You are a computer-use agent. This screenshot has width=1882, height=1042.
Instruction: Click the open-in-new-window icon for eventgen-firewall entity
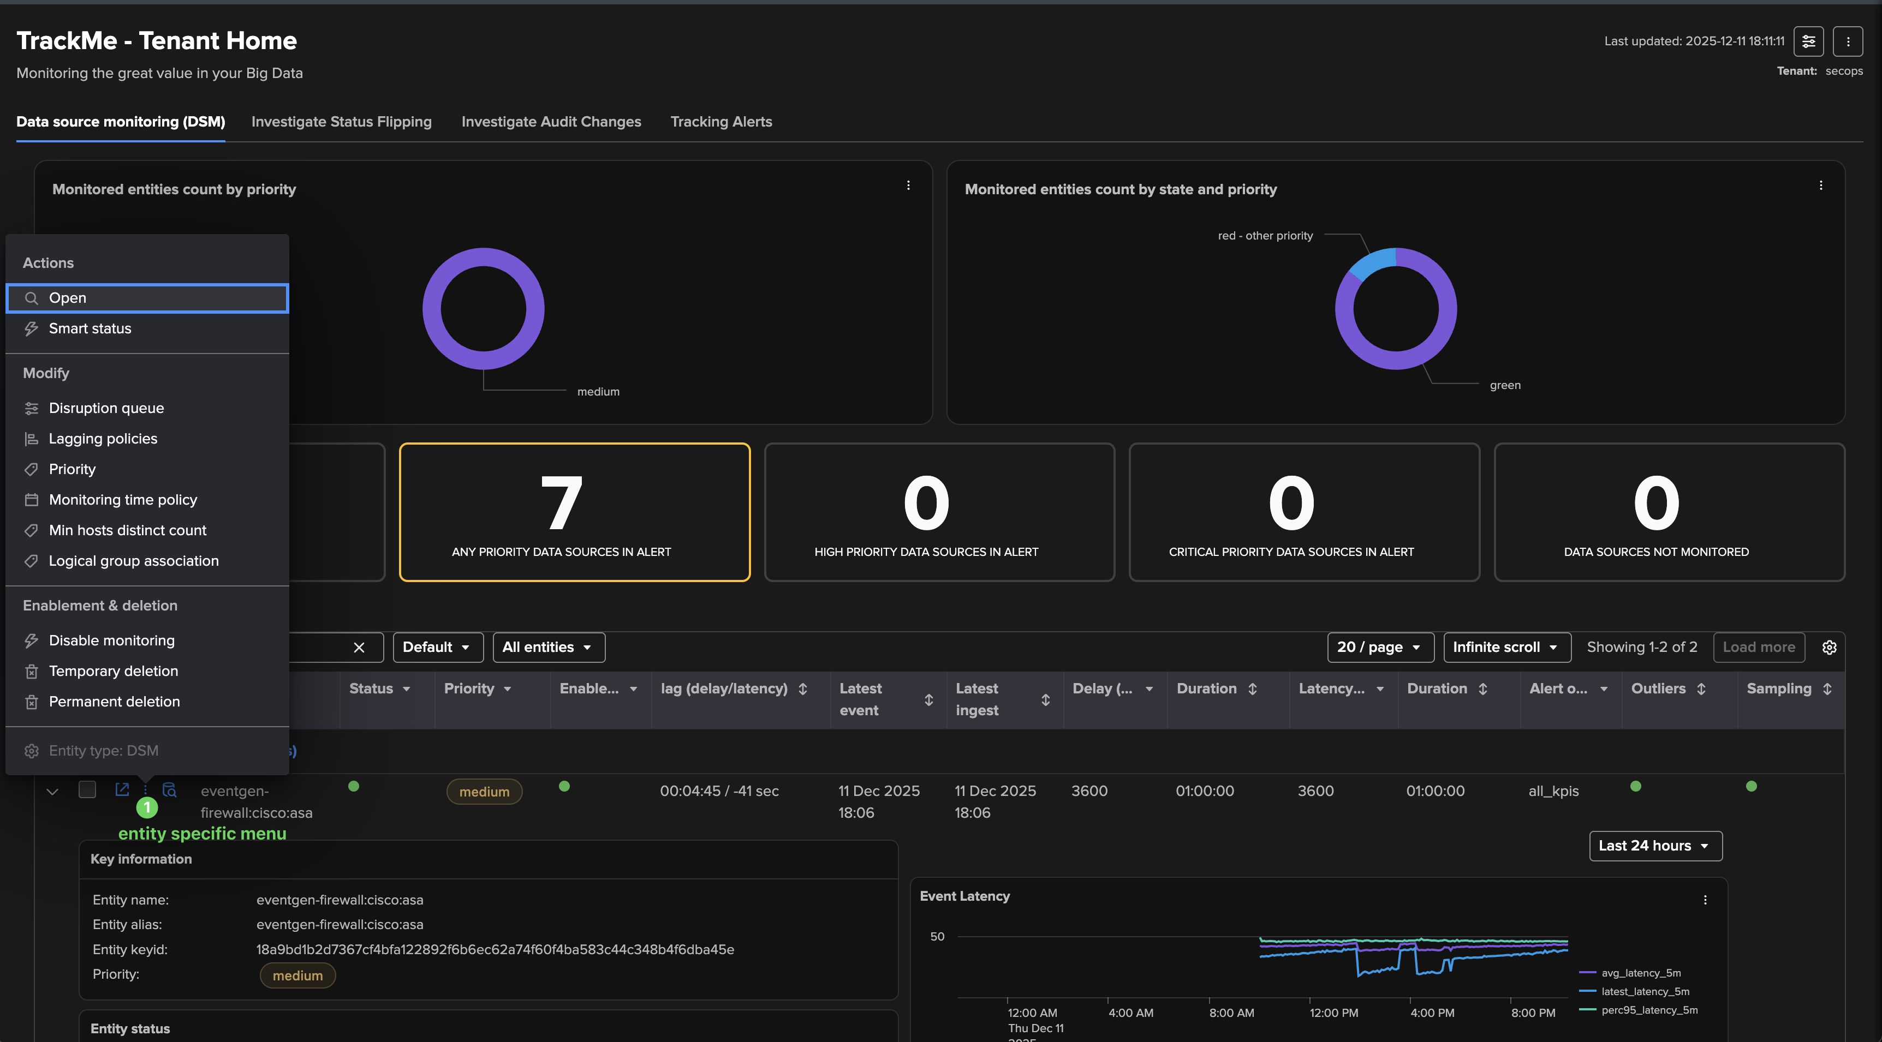pos(122,789)
